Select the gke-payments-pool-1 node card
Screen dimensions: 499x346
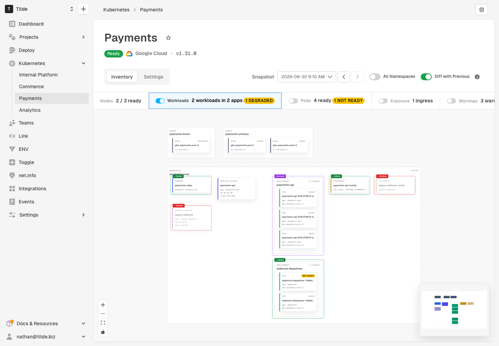[247, 145]
